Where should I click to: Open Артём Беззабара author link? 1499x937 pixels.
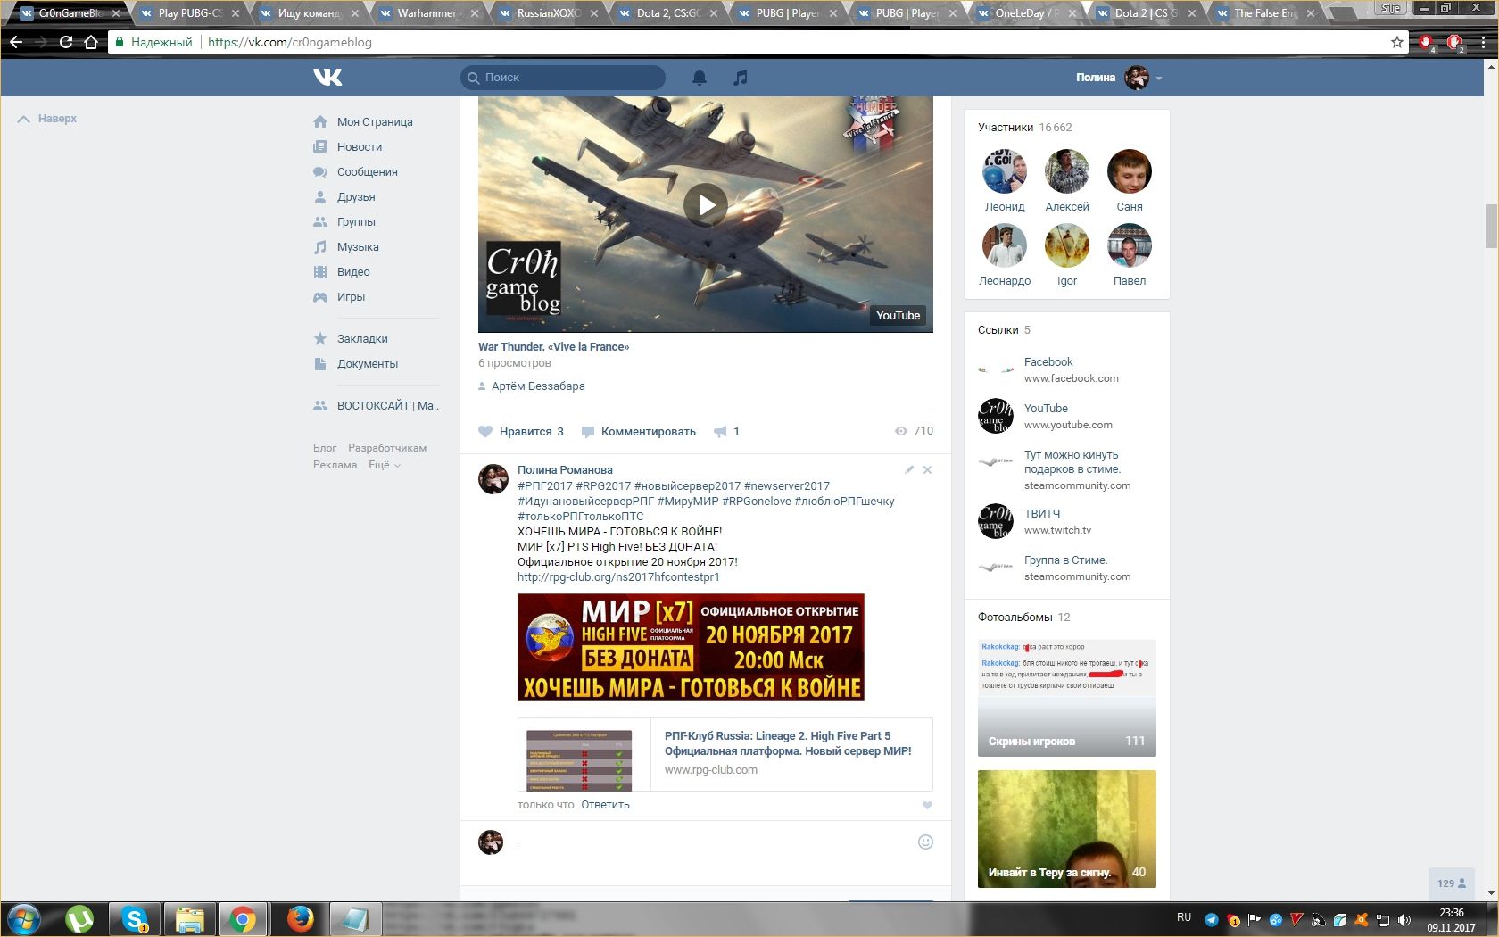click(x=538, y=386)
